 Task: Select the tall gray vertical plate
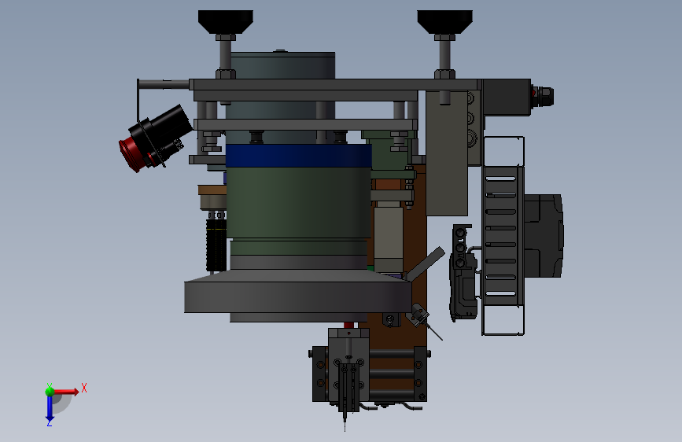[x=447, y=153]
